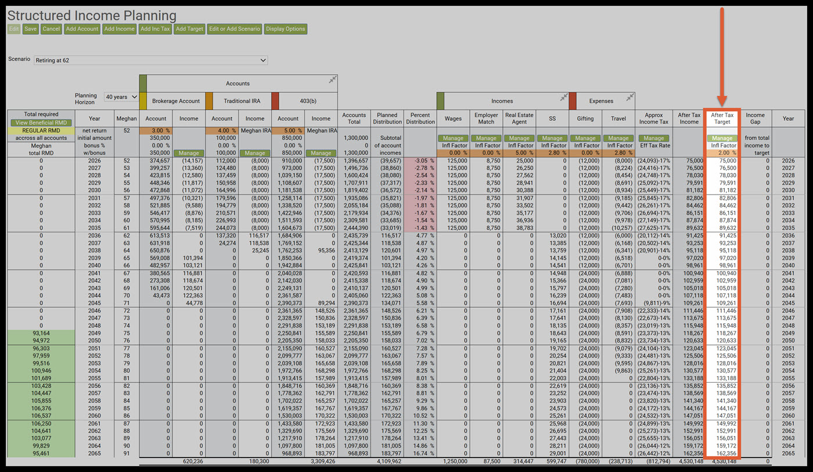Viewport: 813px width, 472px height.
Task: Edit Traditional IRA 4.00 % net return
Action: (222, 131)
